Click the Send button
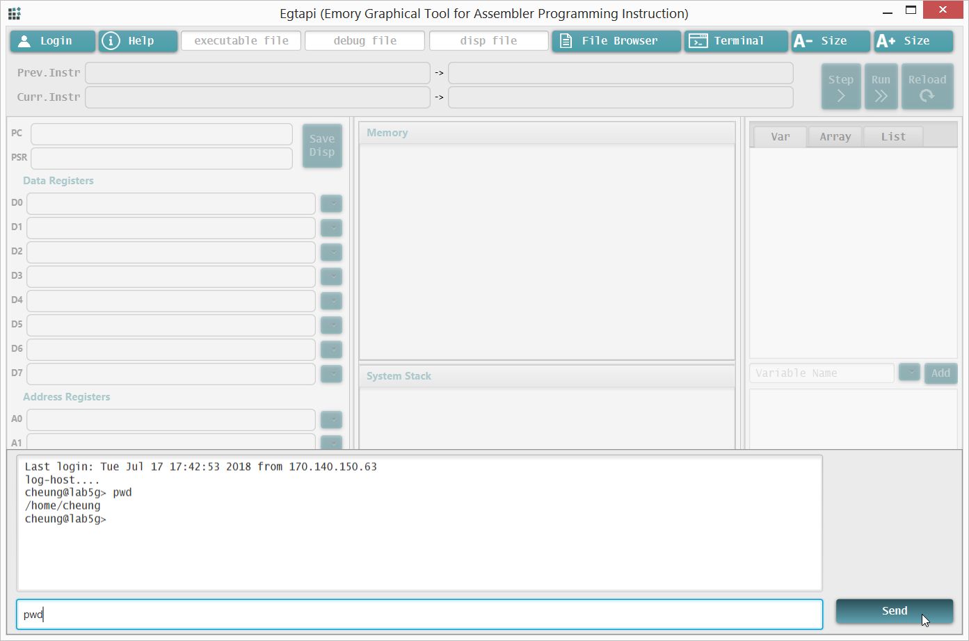 (895, 611)
